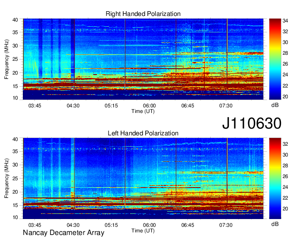Click the Right Handed Polarization plot title

click(143, 14)
